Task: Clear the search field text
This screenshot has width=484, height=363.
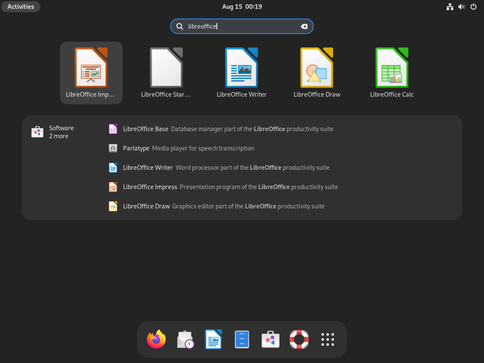Action: [304, 26]
